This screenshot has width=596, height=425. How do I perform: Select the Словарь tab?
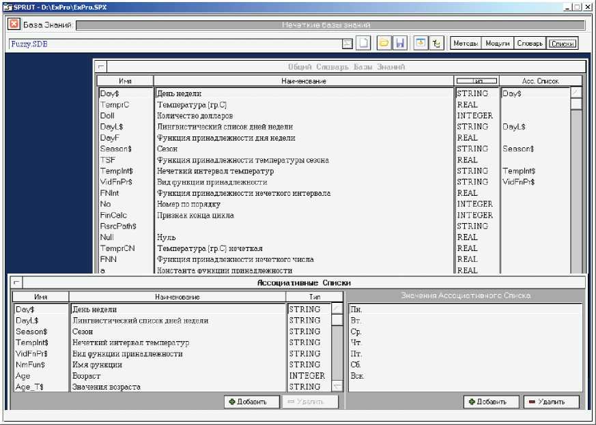pos(530,44)
